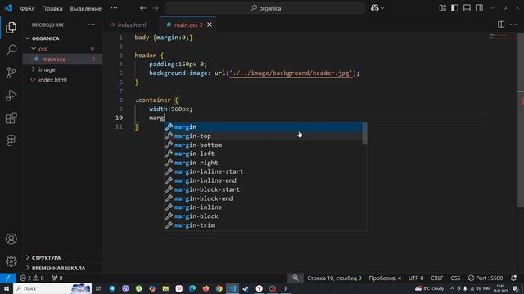Screen dimensions: 524x294
Task: Change the UTF-8 file encoding
Action: 416,278
